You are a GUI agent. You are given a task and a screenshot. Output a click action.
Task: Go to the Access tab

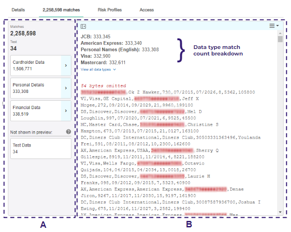[x=146, y=10]
